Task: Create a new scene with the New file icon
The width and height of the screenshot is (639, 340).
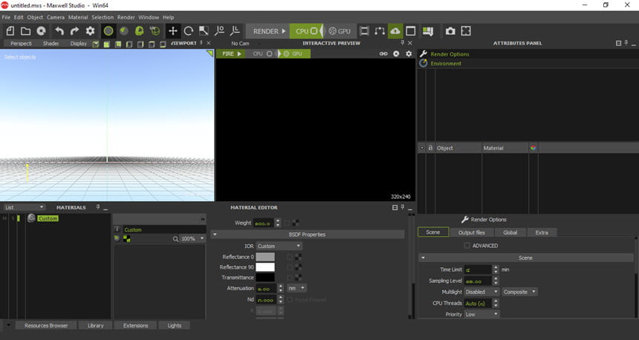Action: [10, 31]
